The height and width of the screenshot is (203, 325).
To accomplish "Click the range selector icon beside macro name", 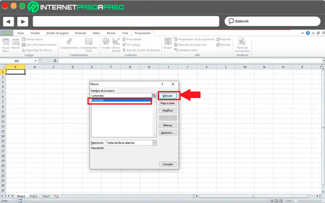I will coord(154,95).
